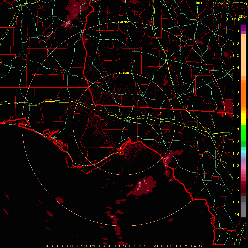Click the 9.0 value on the color scale
The image size is (248, 248).
[236, 43]
